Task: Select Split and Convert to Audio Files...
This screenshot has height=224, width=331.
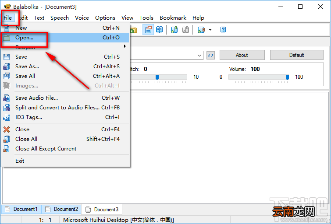Action: coord(65,108)
